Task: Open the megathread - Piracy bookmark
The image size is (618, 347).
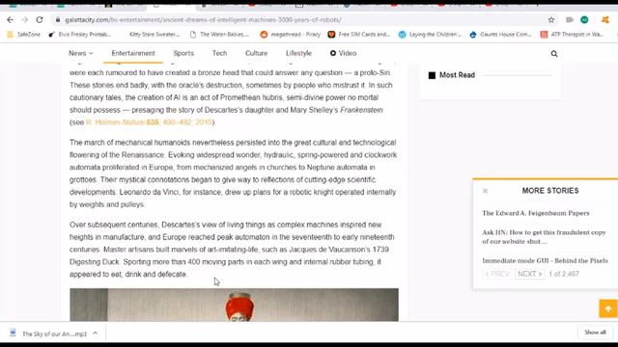Action: click(x=290, y=35)
